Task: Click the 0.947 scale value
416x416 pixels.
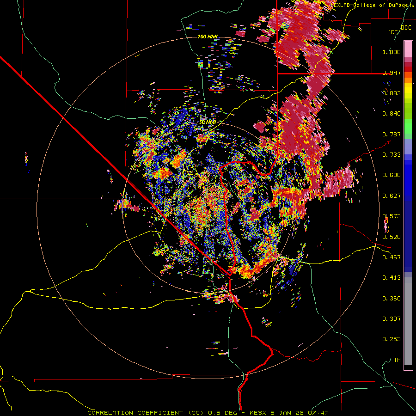Action: [x=392, y=73]
